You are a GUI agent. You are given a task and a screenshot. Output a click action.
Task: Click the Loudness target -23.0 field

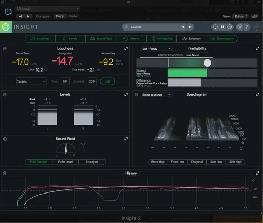coord(92,82)
